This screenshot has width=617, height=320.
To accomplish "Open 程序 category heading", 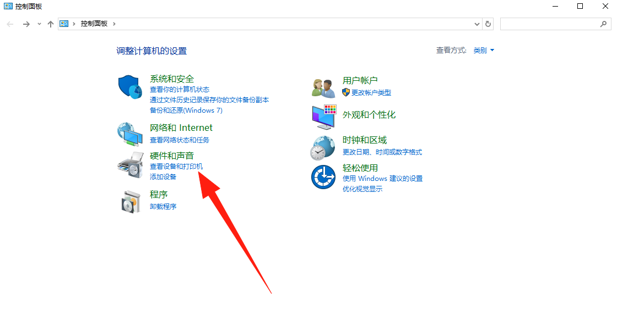I will (x=159, y=194).
